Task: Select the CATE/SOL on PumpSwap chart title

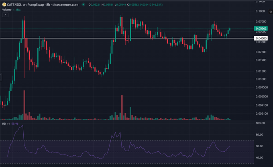Action: click(x=43, y=5)
